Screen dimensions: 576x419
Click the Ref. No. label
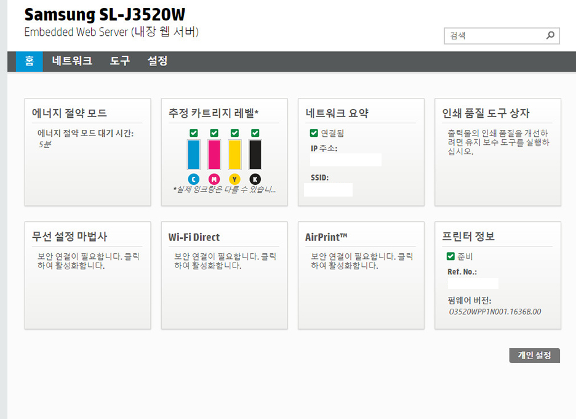pos(462,272)
